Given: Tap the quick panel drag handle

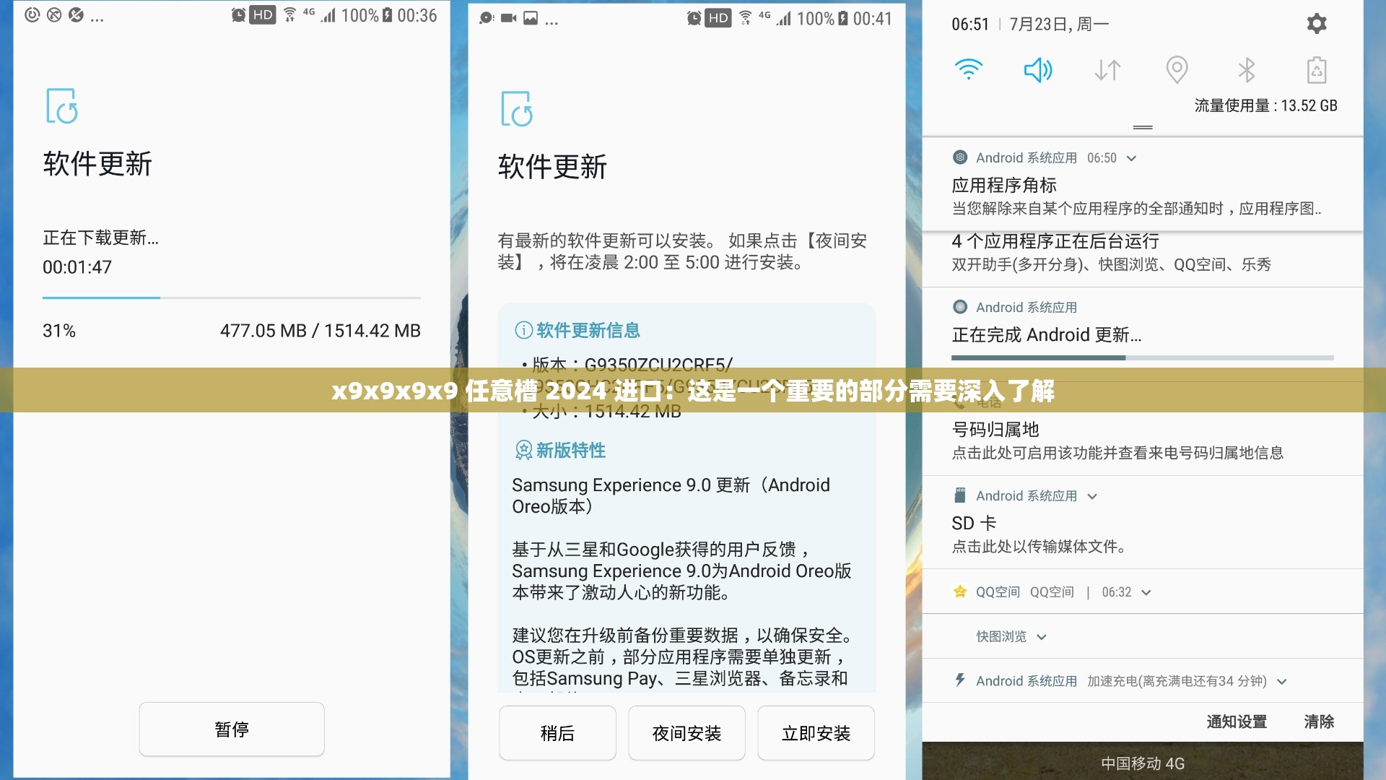Looking at the screenshot, I should (x=1143, y=127).
